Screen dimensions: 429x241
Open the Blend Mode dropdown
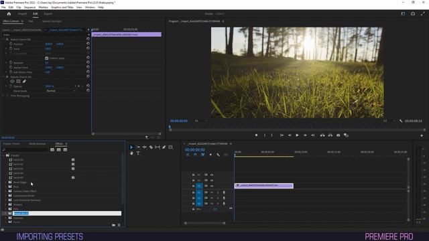61,91
